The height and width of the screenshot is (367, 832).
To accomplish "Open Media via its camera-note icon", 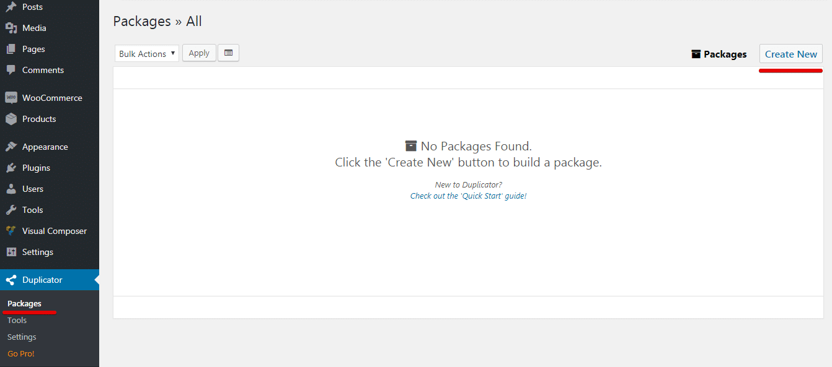I will (x=11, y=28).
